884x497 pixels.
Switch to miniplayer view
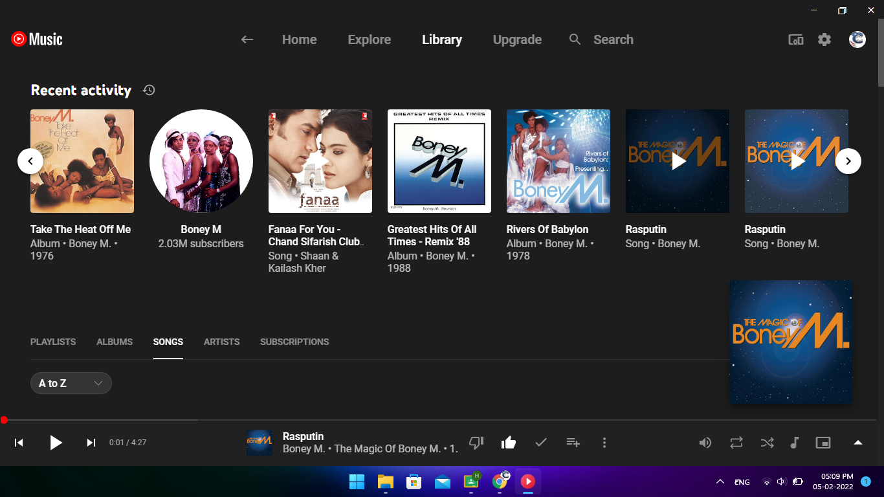click(x=823, y=442)
